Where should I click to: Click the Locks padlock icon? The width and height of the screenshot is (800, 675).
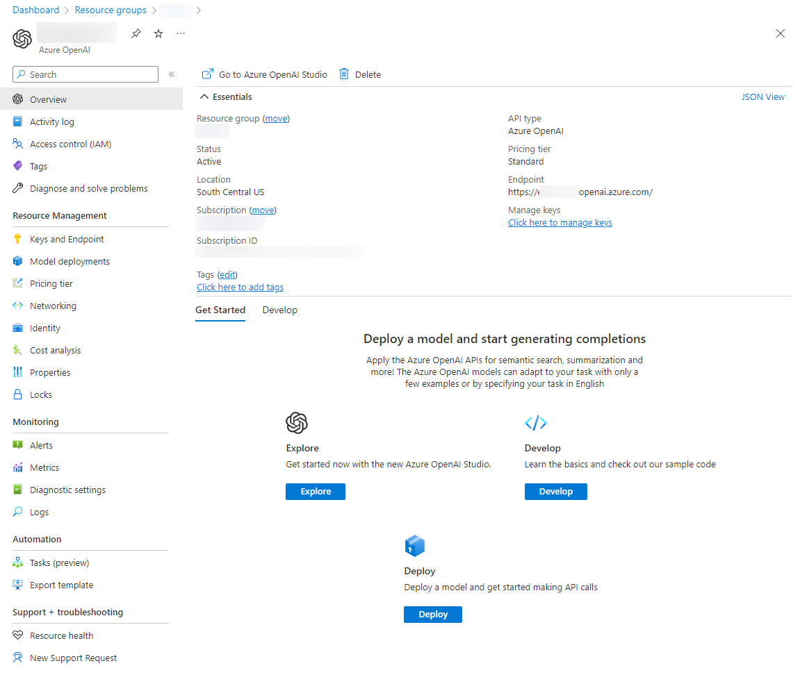(x=18, y=394)
